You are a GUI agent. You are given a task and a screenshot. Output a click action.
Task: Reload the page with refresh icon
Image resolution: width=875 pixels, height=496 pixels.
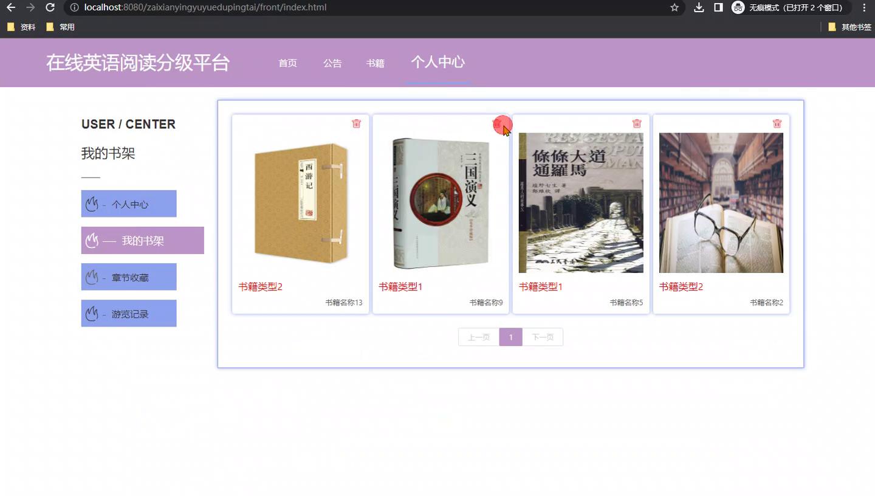click(x=50, y=7)
